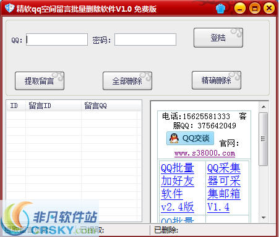
Task: Focus the 密码 password input field
Action: (145, 39)
